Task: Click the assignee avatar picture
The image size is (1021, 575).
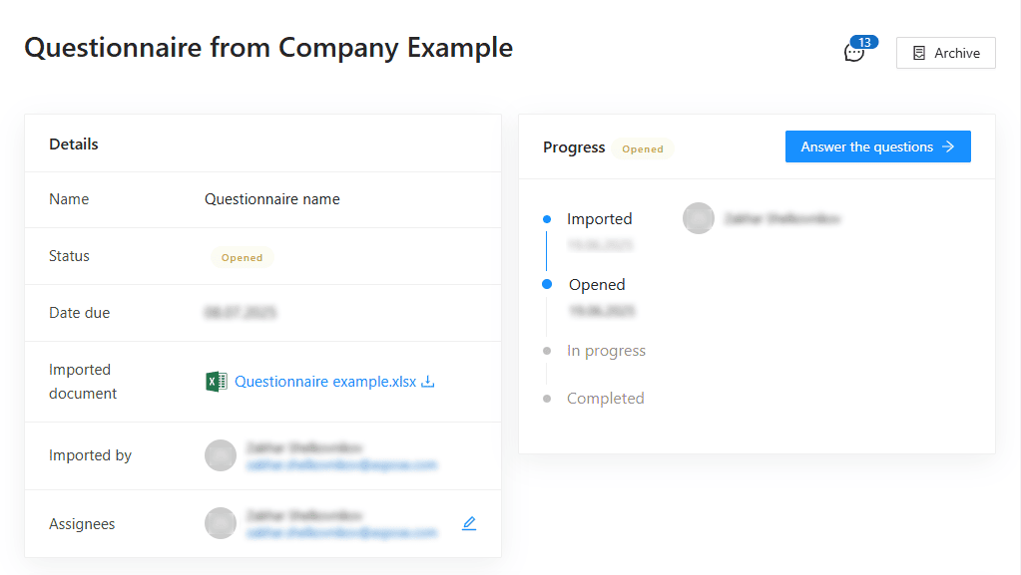Action: pyautogui.click(x=220, y=522)
